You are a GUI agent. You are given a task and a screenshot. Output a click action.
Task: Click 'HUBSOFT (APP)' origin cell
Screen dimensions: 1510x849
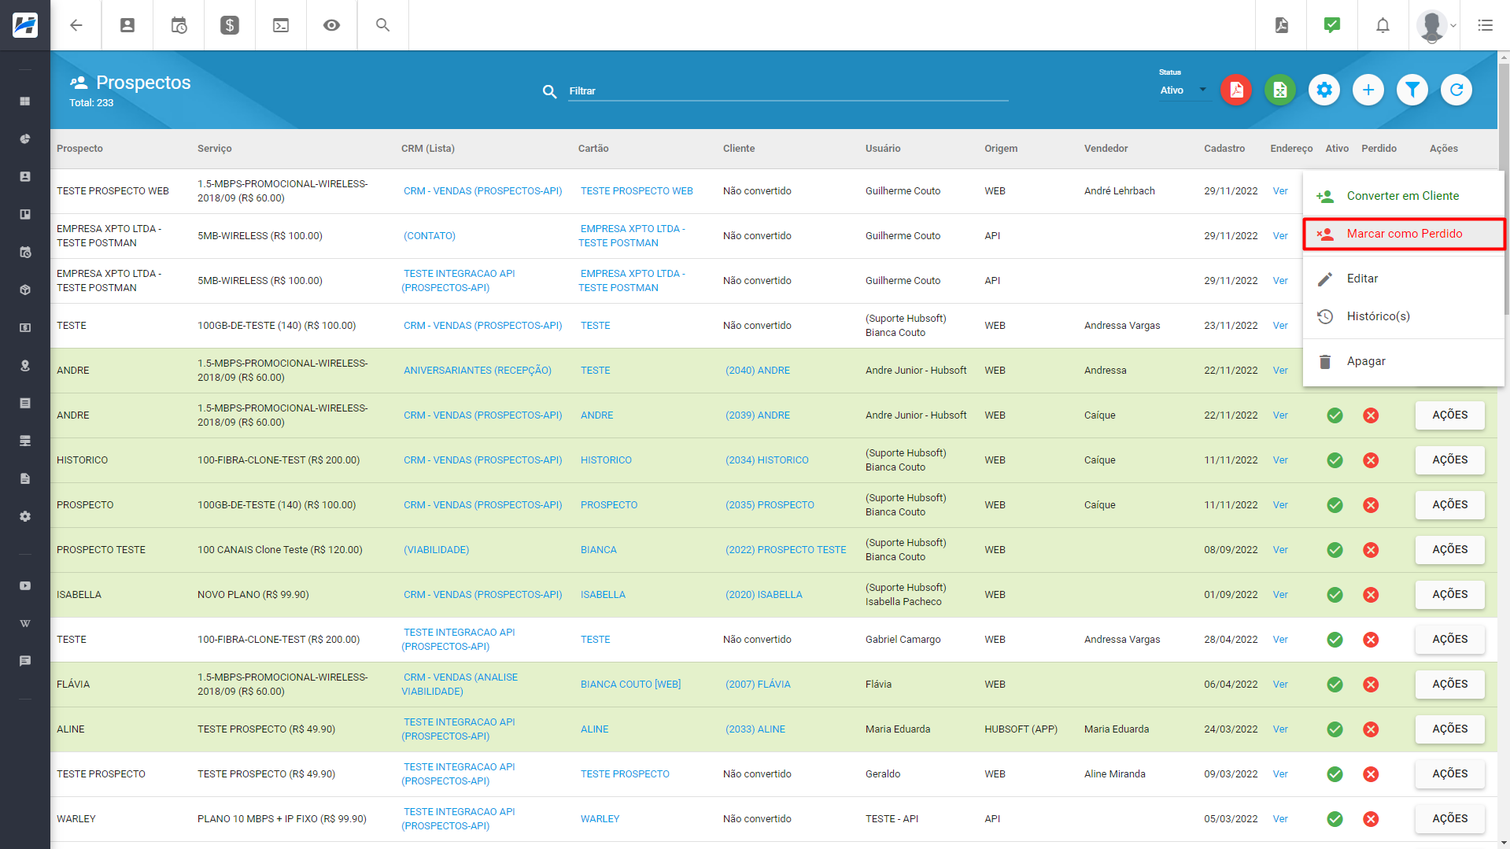pyautogui.click(x=1021, y=729)
